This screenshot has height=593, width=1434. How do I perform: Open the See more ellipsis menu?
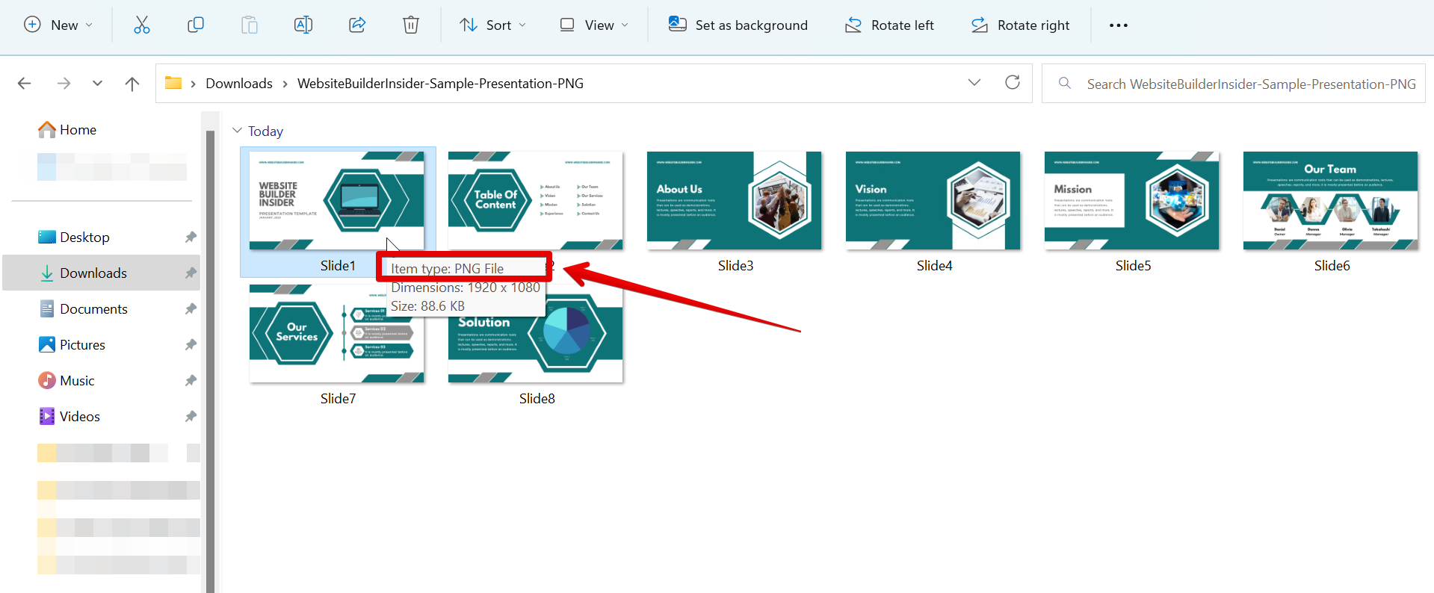click(x=1118, y=25)
